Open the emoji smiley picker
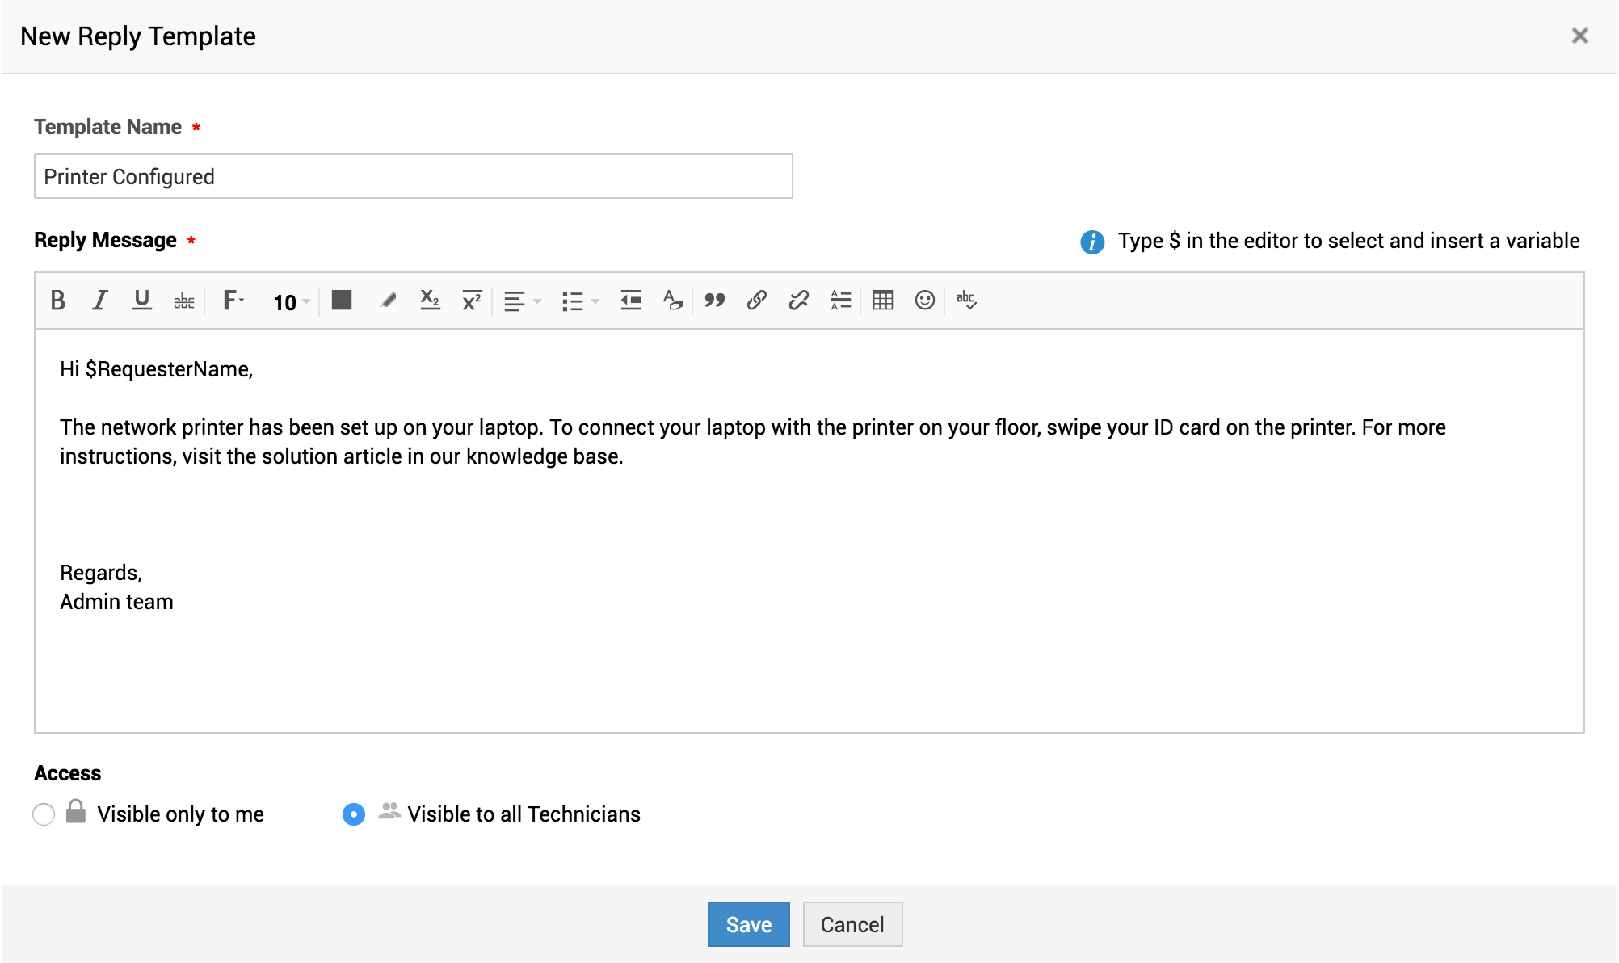1619x963 pixels. [x=924, y=301]
